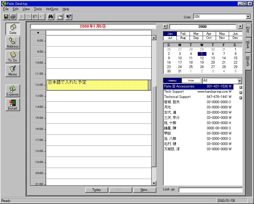This screenshot has height=204, width=254.
Task: Open note icon for Tech Support entry
Action: tap(240, 92)
